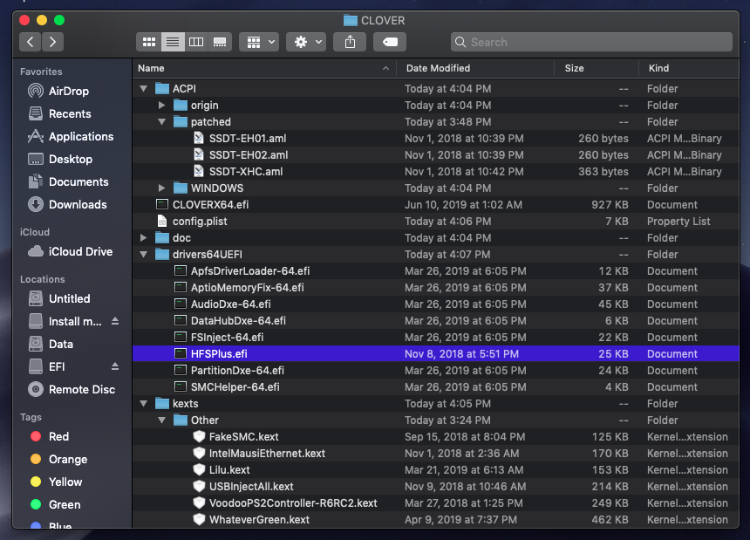The image size is (750, 540).
Task: Expand the WINDOWS folder
Action: click(x=161, y=188)
